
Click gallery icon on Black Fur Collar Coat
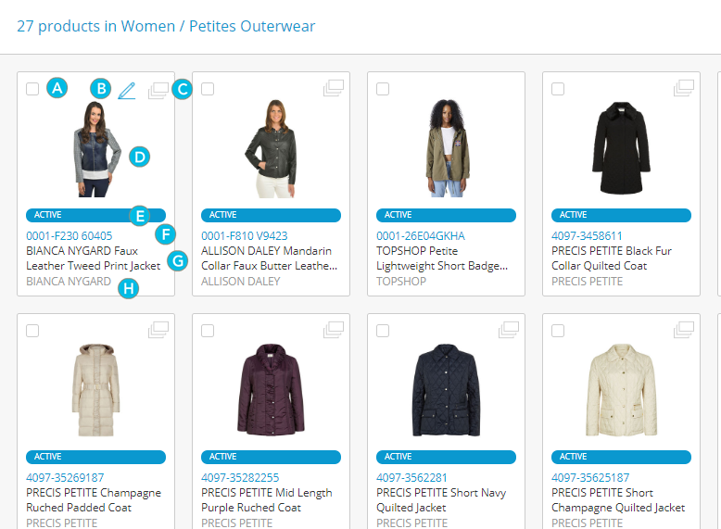pyautogui.click(x=683, y=88)
